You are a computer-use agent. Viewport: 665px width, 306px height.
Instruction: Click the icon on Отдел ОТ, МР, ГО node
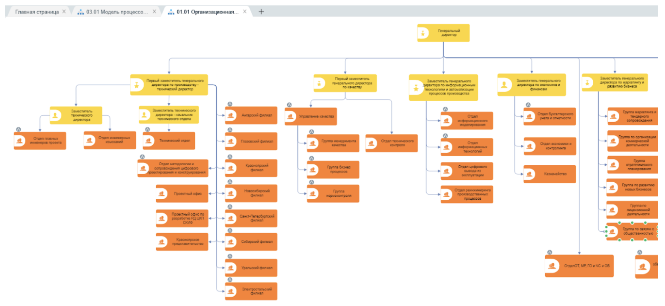point(552,266)
